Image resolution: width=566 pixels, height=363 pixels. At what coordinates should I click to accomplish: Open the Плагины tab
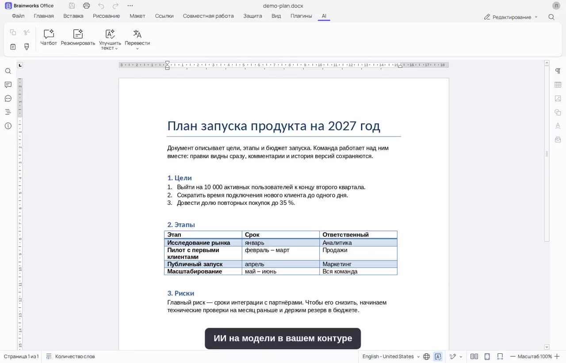301,16
